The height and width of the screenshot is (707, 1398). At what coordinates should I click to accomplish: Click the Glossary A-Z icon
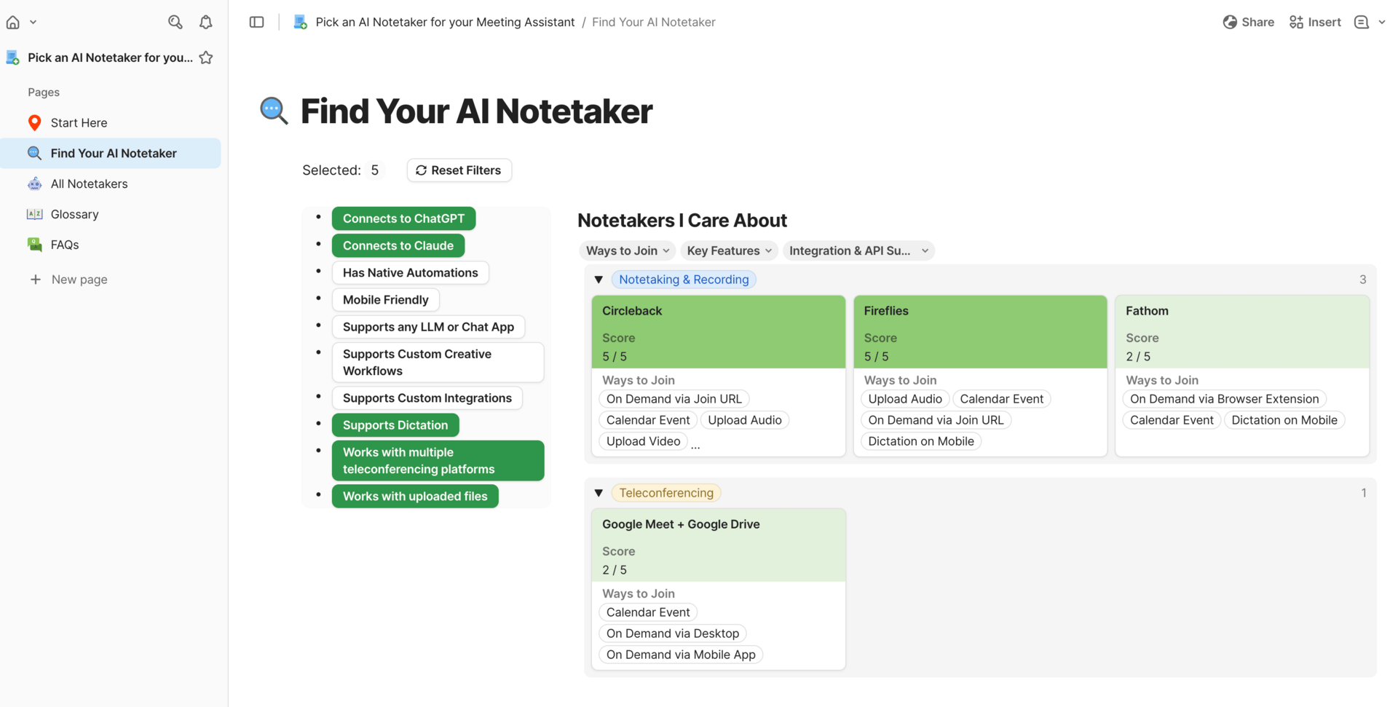[34, 215]
